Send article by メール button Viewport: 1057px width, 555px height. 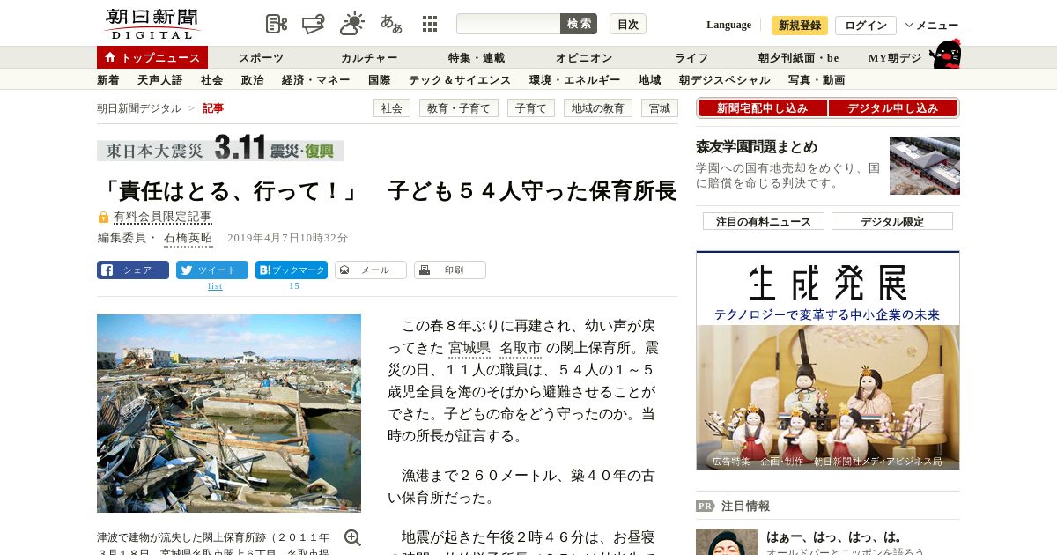pyautogui.click(x=371, y=270)
